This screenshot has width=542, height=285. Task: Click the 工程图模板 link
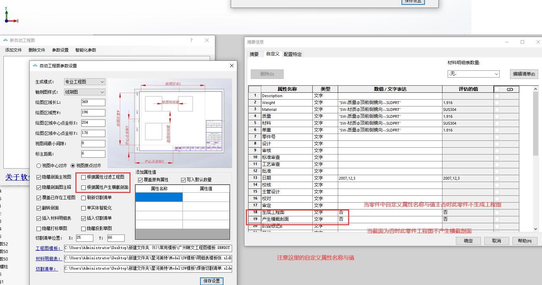click(x=48, y=248)
